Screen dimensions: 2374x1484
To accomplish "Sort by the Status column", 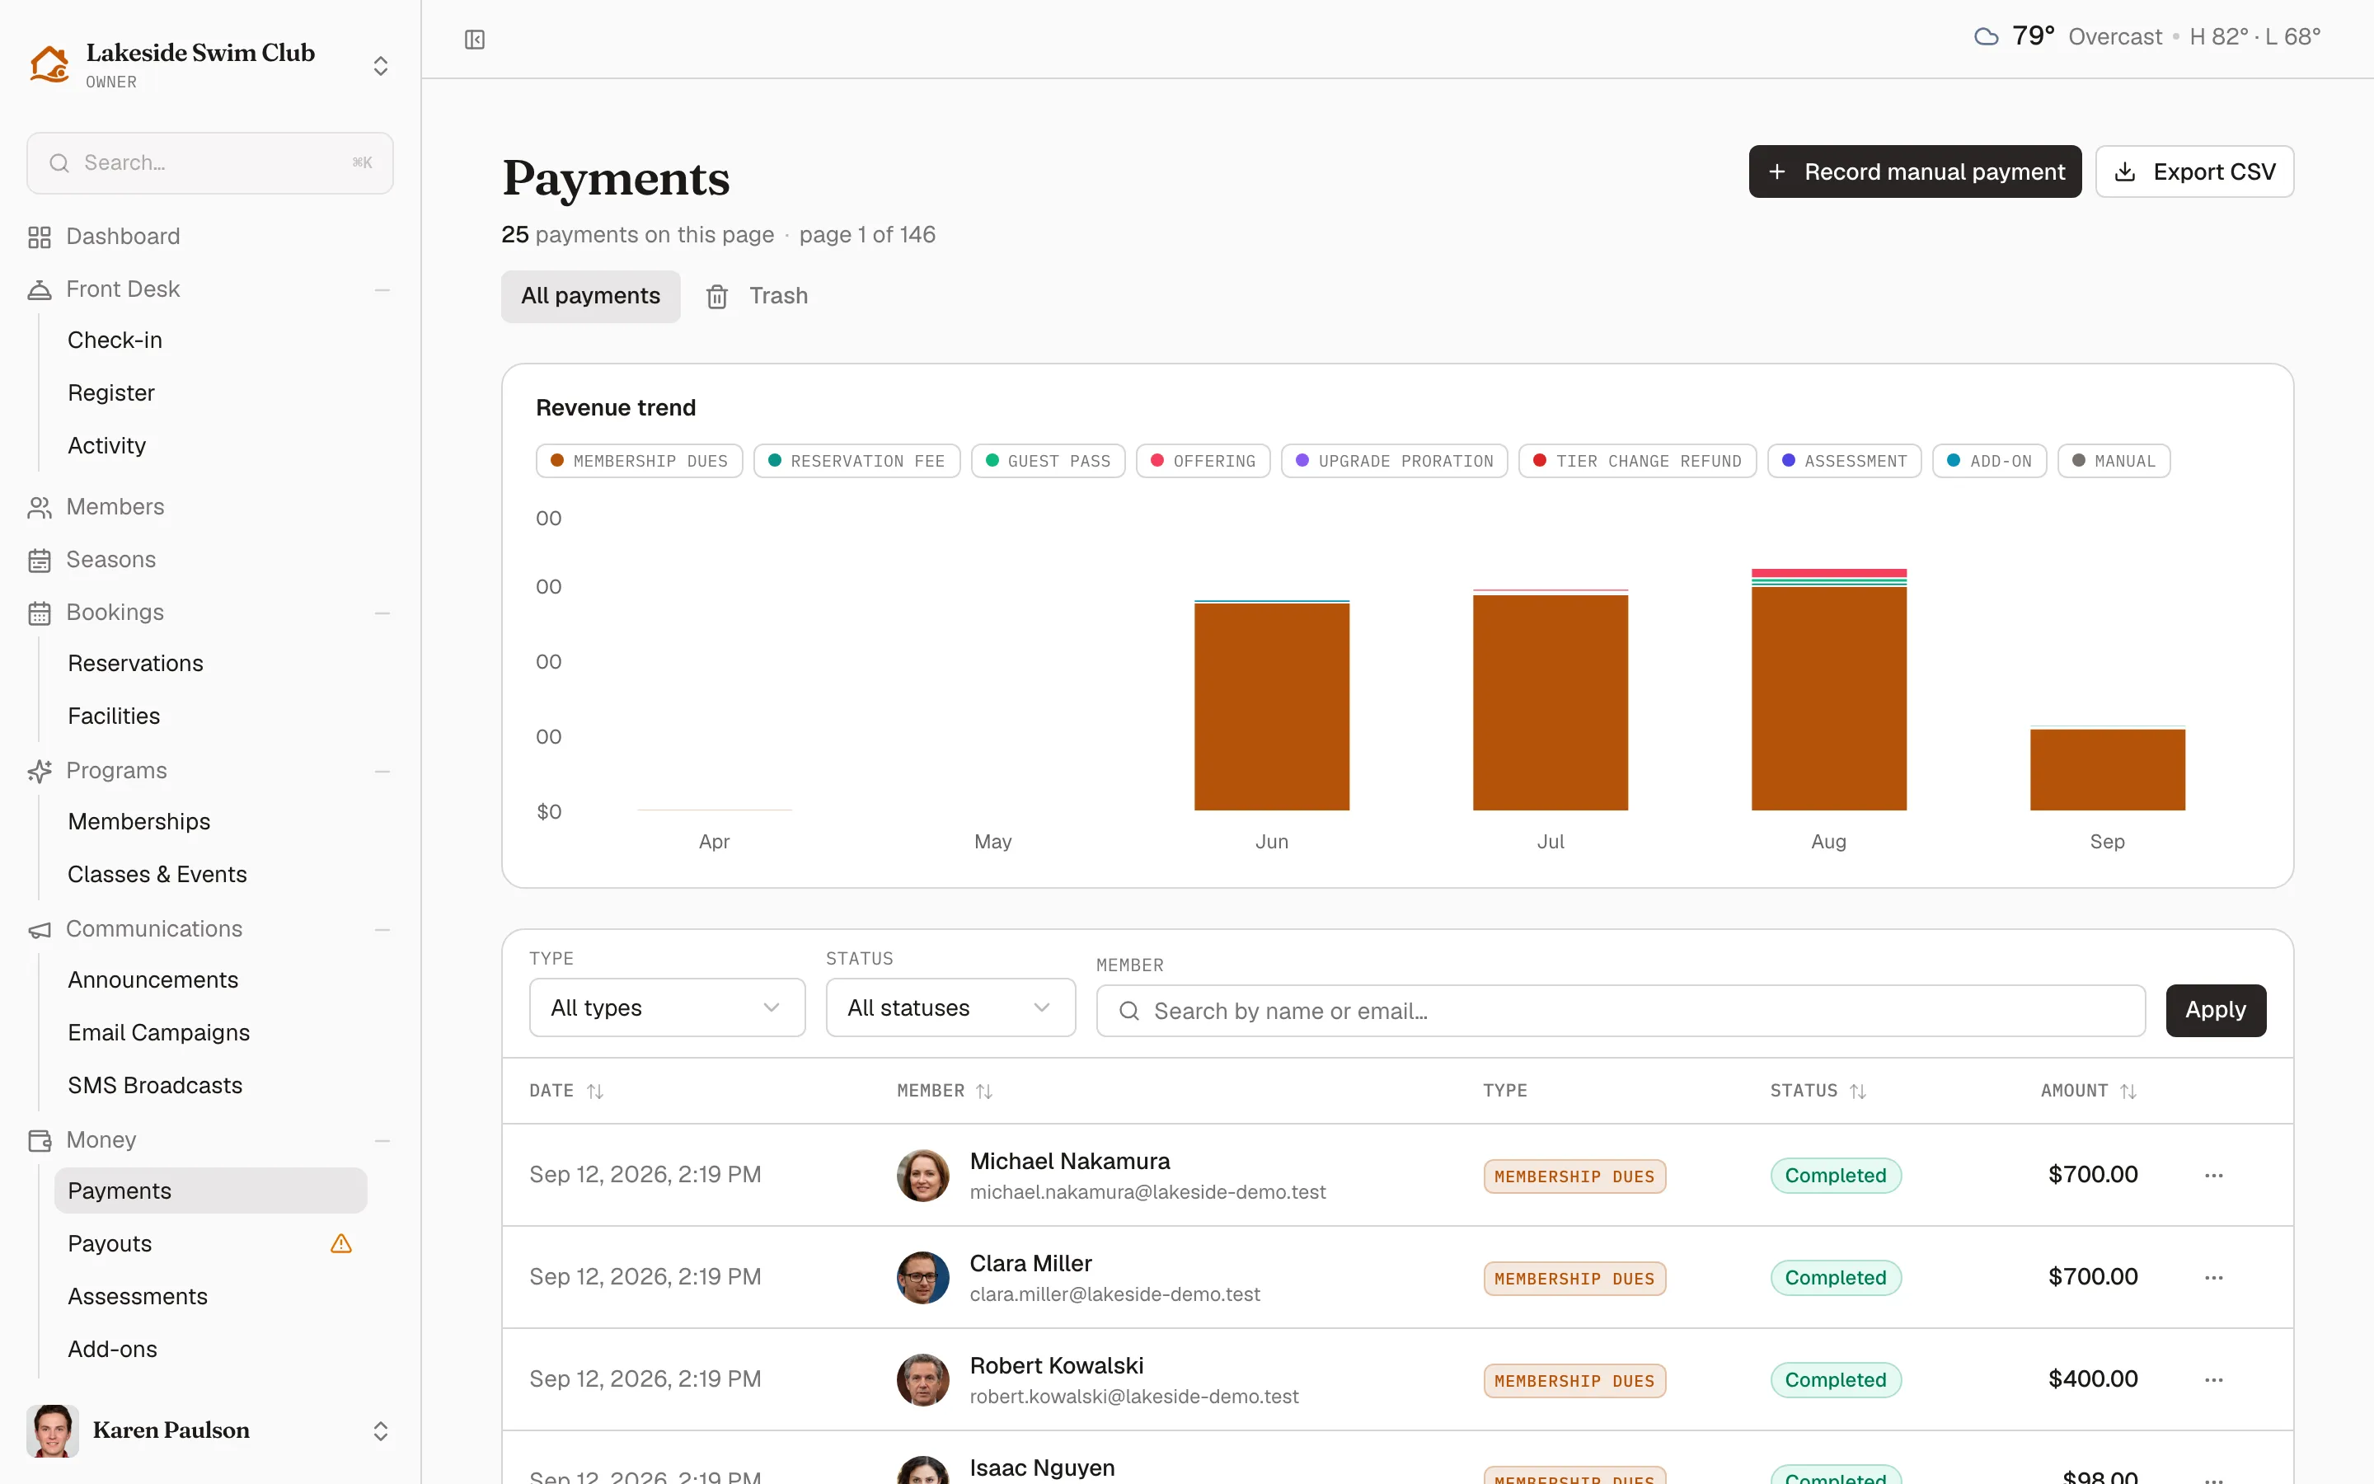I will (x=1818, y=1092).
